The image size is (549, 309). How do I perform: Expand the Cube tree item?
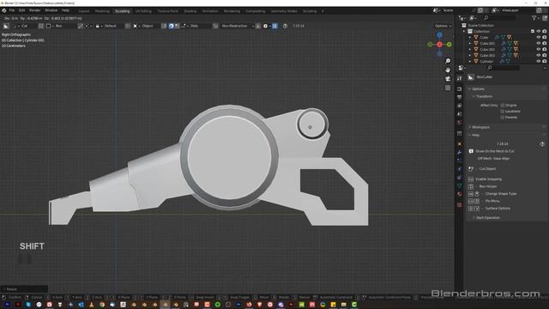[x=470, y=37]
